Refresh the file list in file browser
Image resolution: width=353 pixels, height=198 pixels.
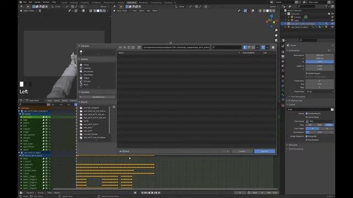point(133,47)
